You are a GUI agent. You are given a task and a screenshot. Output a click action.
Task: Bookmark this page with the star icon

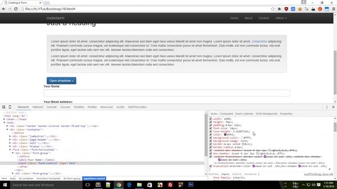pos(273,9)
